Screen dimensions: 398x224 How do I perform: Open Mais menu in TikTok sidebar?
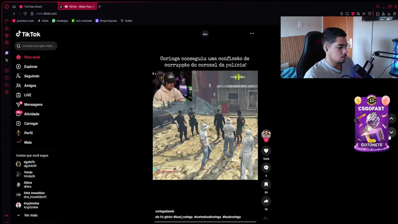point(24,142)
